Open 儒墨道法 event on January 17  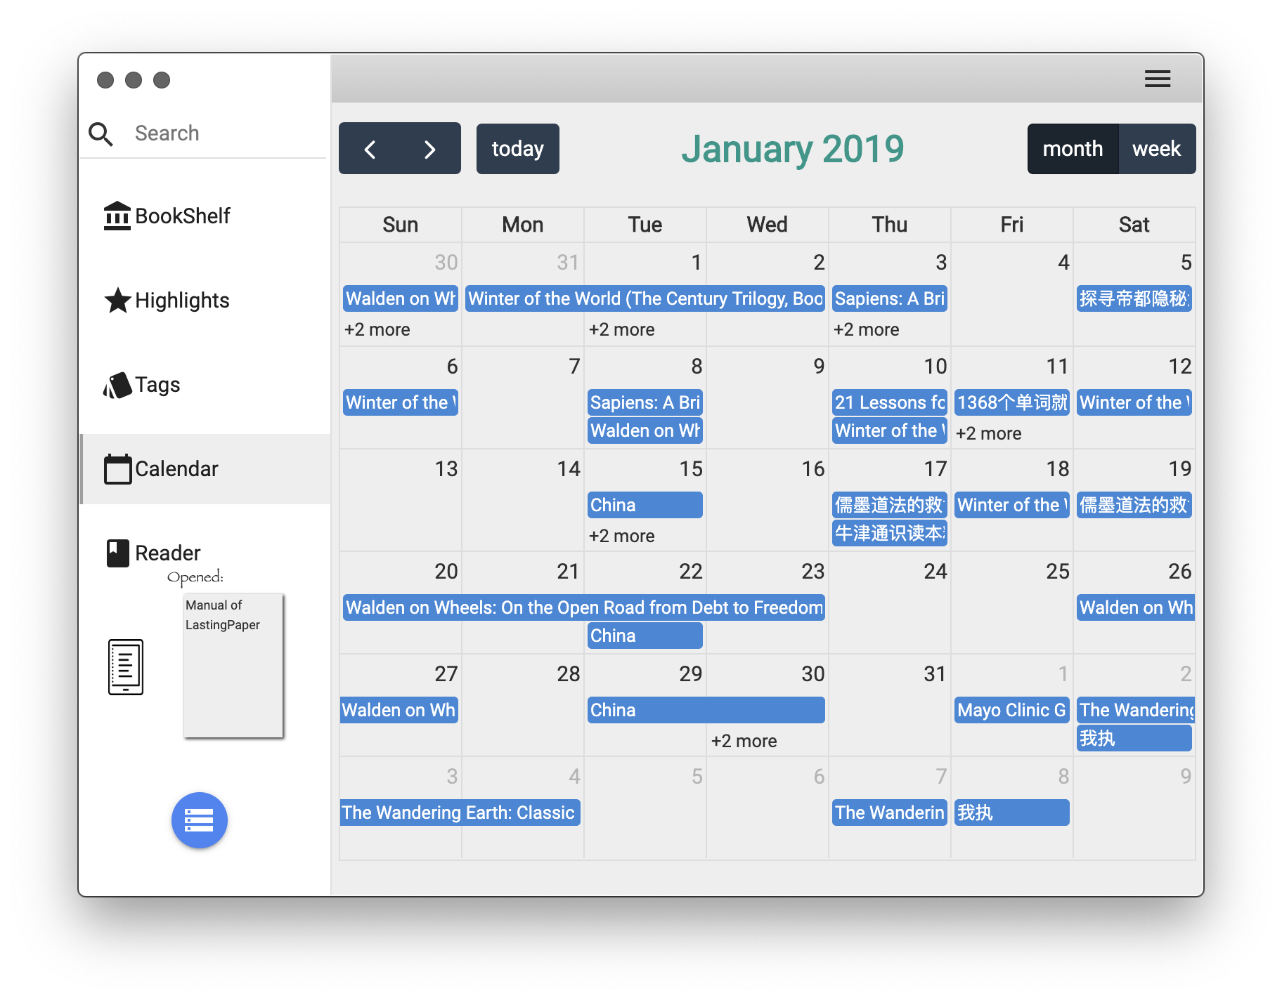[890, 505]
